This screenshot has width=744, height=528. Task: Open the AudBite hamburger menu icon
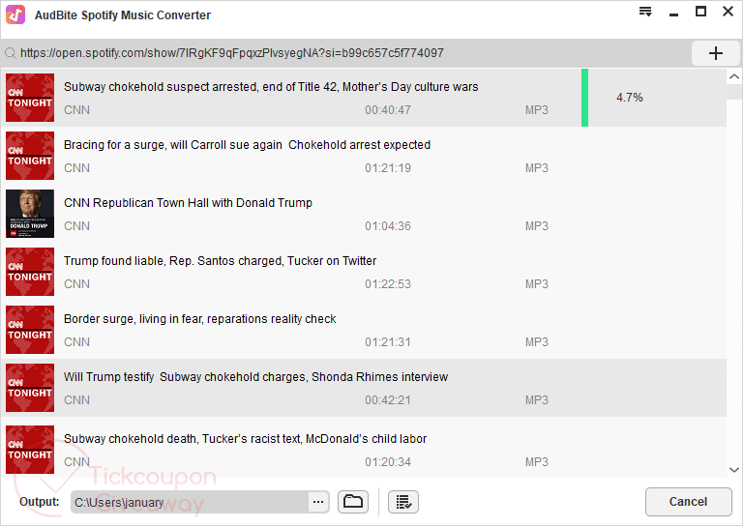(644, 12)
